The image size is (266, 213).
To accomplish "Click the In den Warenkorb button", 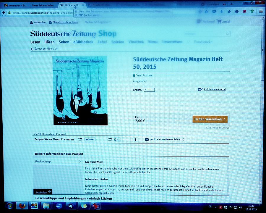I will point(210,119).
